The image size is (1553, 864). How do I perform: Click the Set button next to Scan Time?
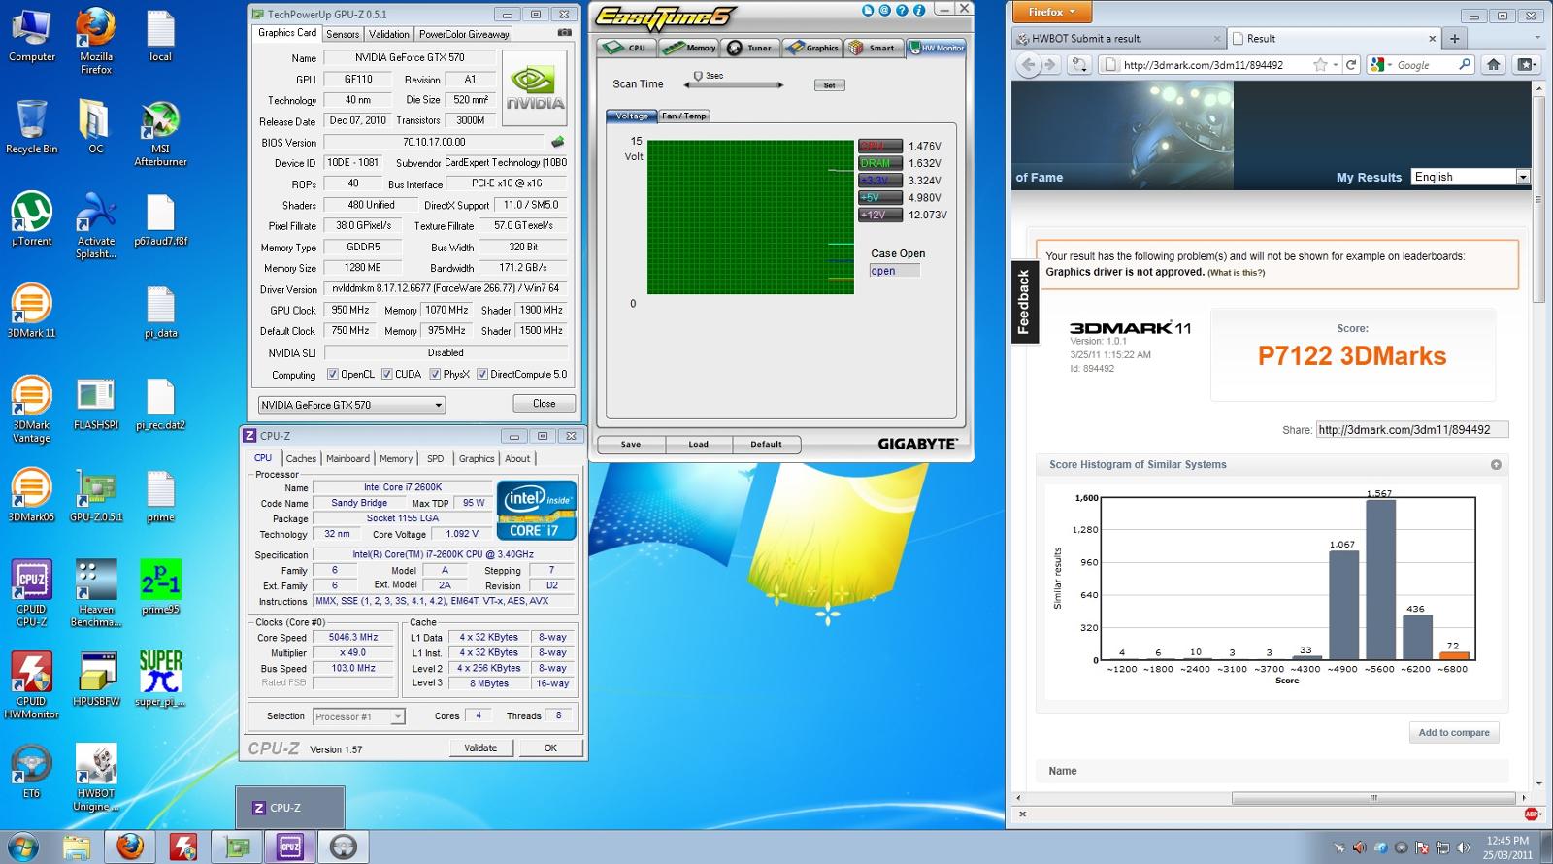point(829,85)
